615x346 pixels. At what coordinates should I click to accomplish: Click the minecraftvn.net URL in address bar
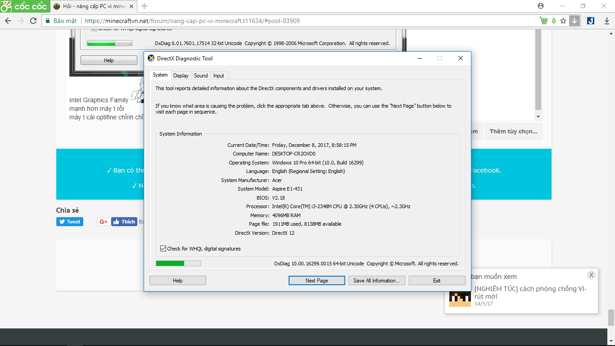[192, 21]
